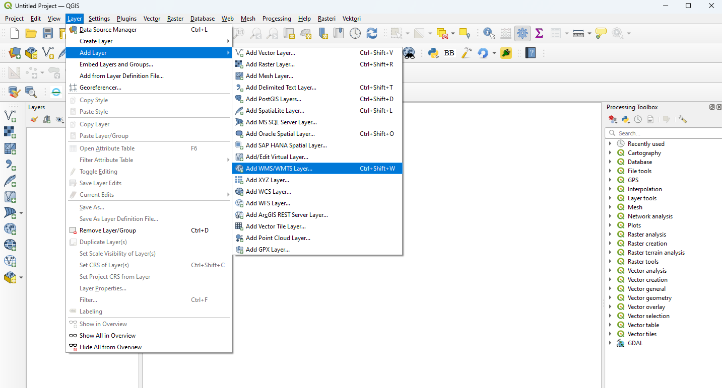Choose Add WMS/WMTS Layer from submenu
The height and width of the screenshot is (388, 722).
317,169
